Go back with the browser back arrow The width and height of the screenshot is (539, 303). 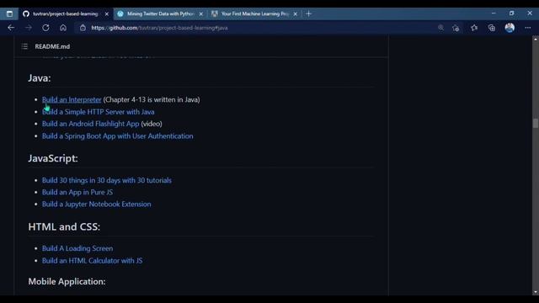click(x=11, y=28)
